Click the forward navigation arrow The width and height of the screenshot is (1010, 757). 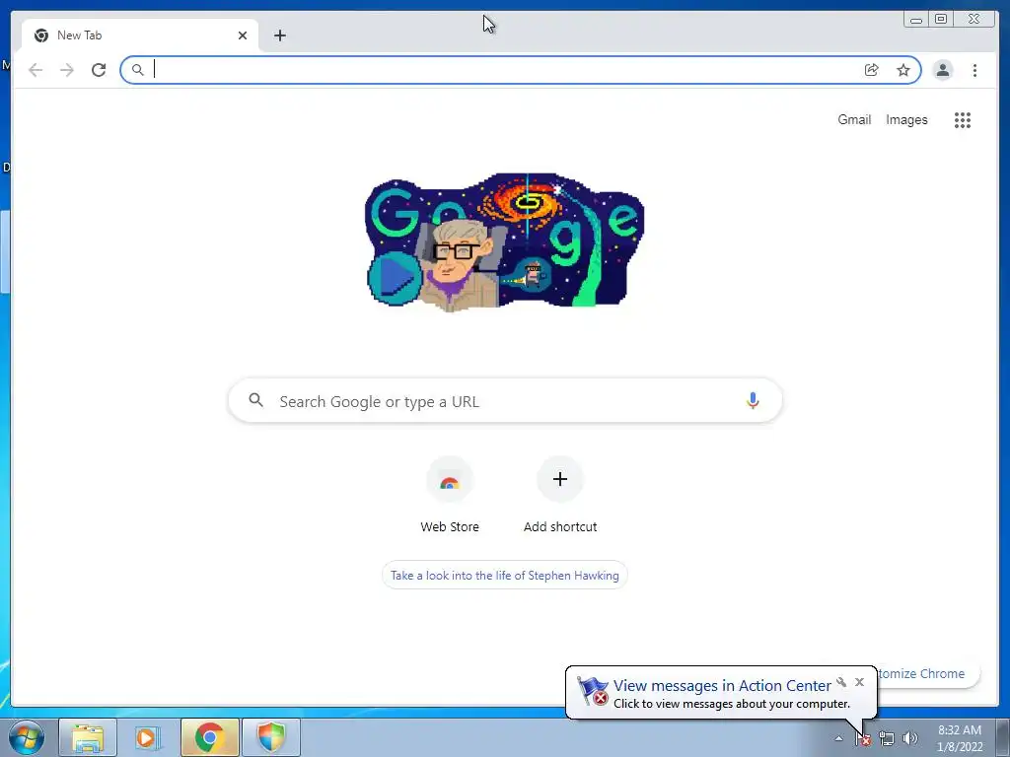(67, 70)
